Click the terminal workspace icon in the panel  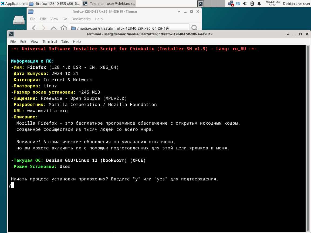coord(201,4)
